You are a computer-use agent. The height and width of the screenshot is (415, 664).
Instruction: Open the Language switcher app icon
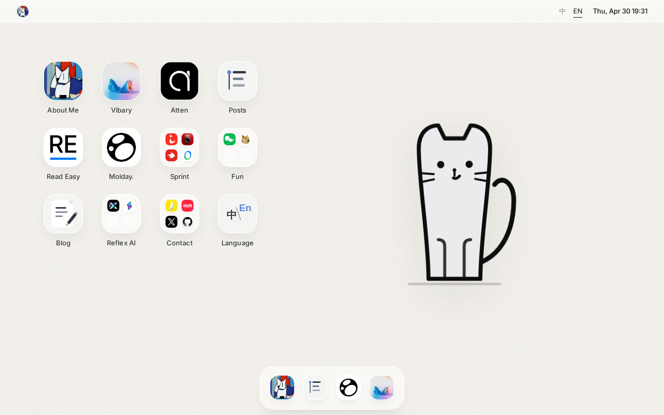tap(238, 214)
